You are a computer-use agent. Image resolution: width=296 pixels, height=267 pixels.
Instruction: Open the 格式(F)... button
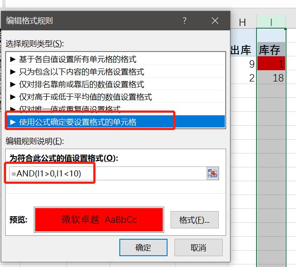pos(194,220)
